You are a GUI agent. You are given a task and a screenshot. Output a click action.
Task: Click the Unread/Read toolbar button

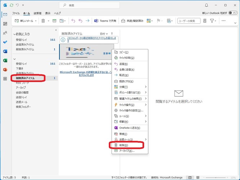[132, 21]
